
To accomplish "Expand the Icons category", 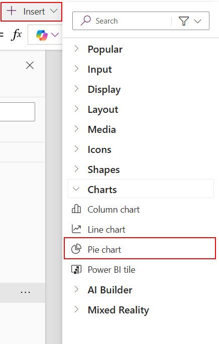I will tap(141, 149).
